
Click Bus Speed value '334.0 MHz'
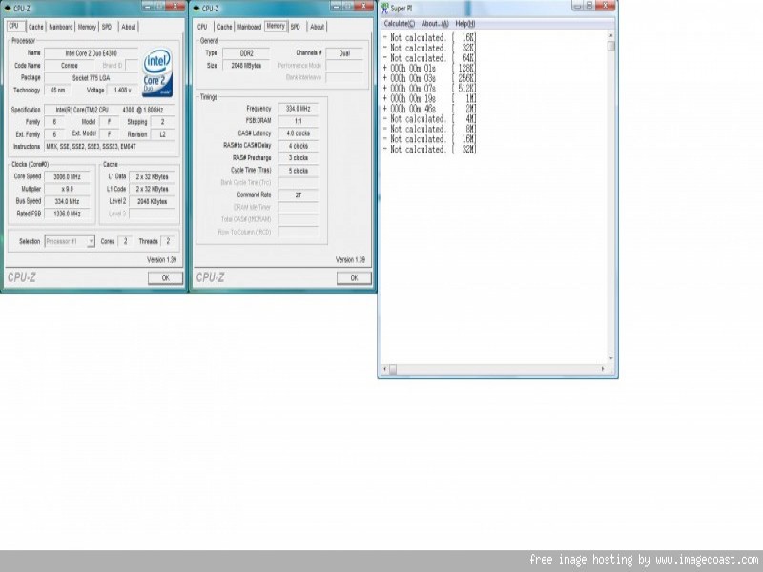[x=67, y=201]
